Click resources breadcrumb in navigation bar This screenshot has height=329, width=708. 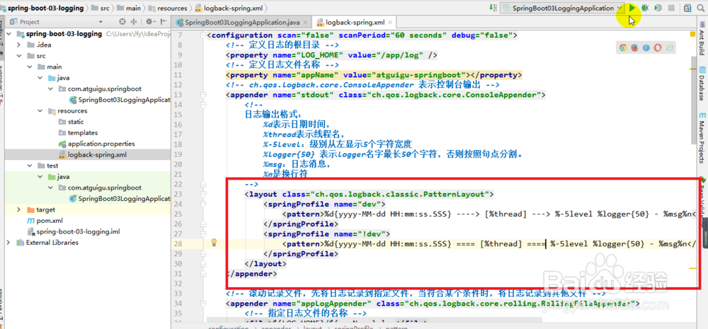point(169,8)
